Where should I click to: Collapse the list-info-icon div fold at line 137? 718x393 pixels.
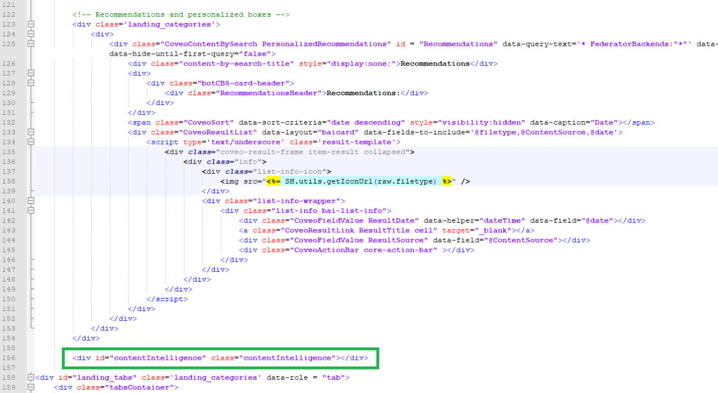(x=30, y=172)
